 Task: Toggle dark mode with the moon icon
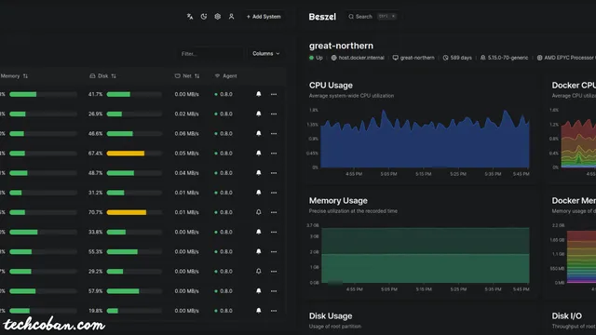pyautogui.click(x=204, y=17)
